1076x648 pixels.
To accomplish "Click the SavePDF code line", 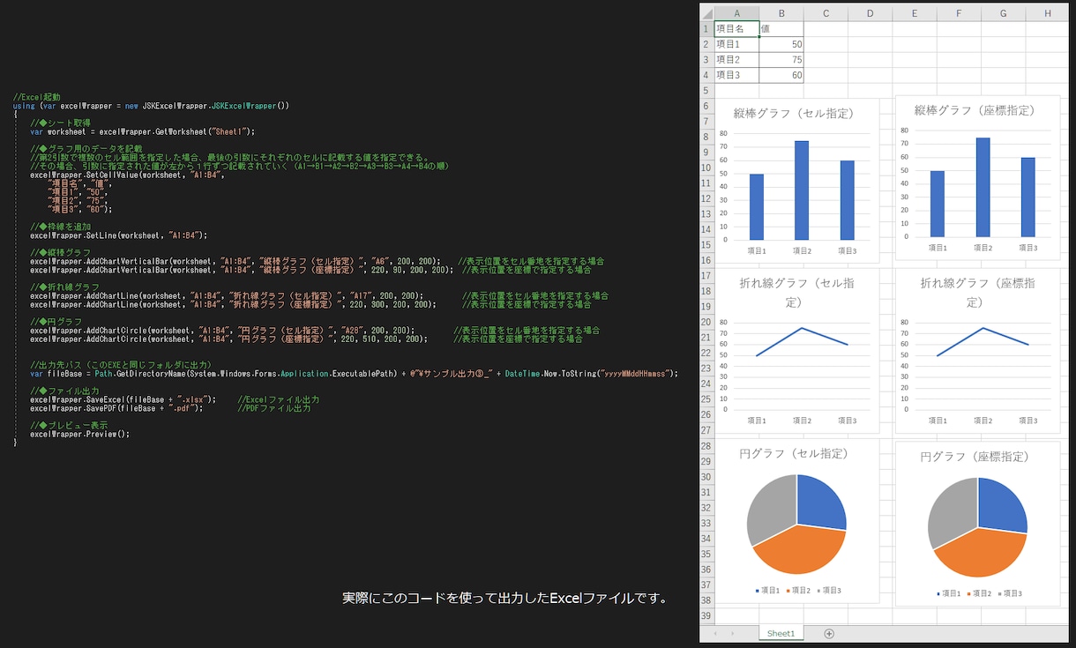I will click(x=116, y=408).
